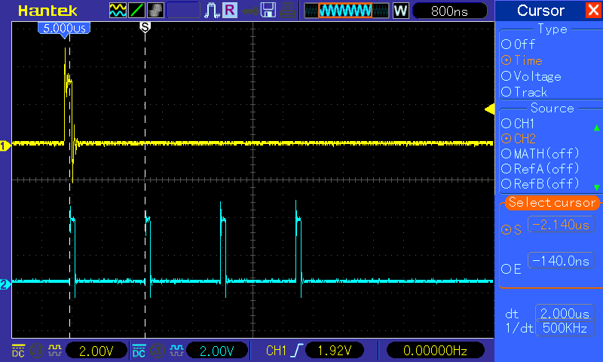The image size is (603, 362).
Task: Choose CH2 as cursor source
Action: [x=519, y=139]
